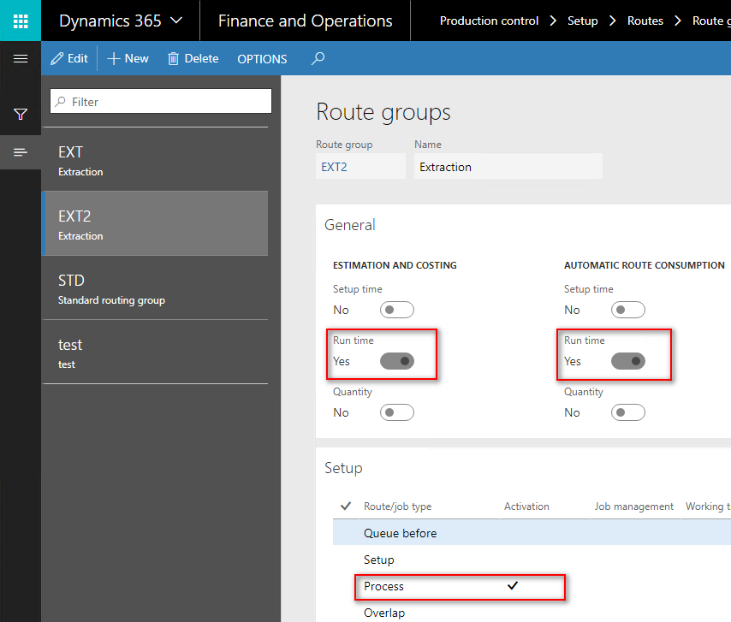This screenshot has height=622, width=731.
Task: Open the OPTIONS menu
Action: pos(262,58)
